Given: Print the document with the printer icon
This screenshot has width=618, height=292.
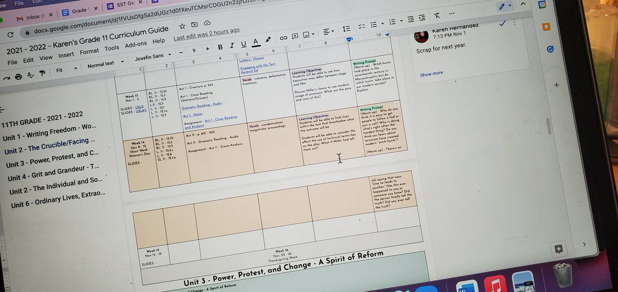Looking at the screenshot, I should (x=18, y=76).
